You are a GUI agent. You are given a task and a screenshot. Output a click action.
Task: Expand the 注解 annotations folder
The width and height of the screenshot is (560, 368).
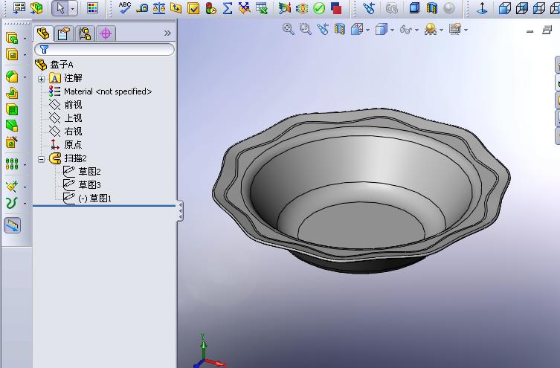tap(42, 79)
